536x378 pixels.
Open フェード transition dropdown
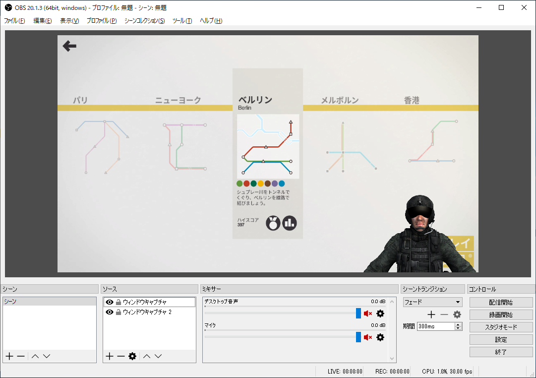pyautogui.click(x=432, y=302)
